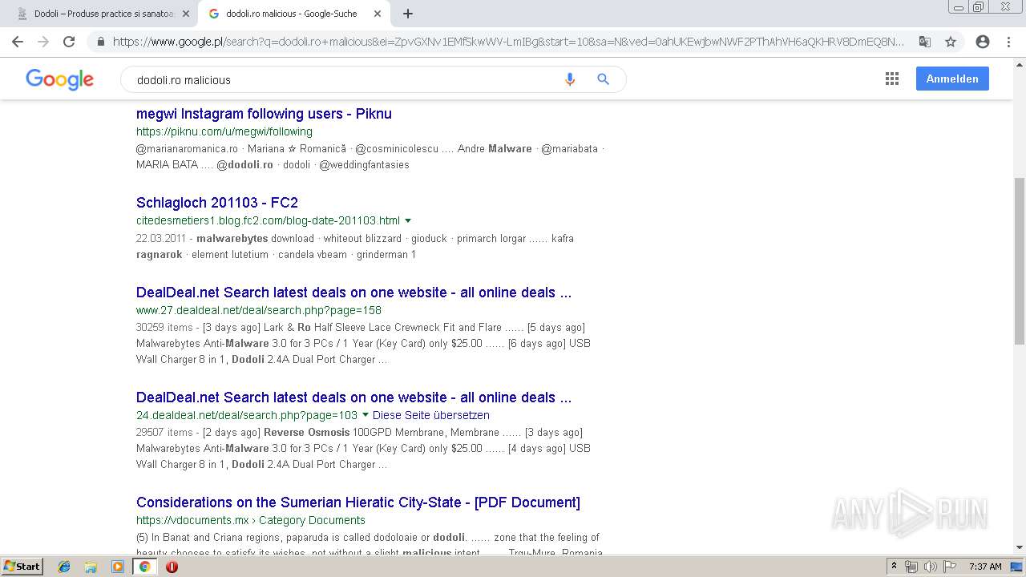Click scrollbar up arrow
This screenshot has height=577, width=1026.
(1020, 63)
